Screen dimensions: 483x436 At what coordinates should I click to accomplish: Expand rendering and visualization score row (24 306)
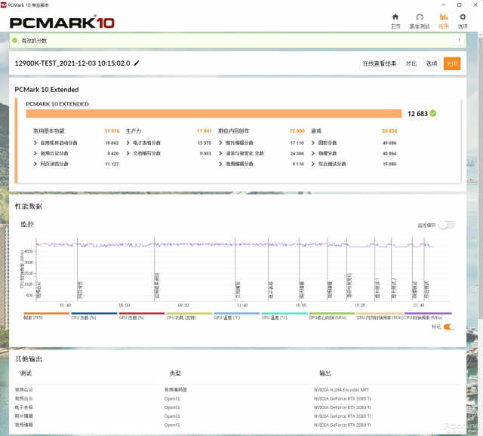click(x=261, y=153)
